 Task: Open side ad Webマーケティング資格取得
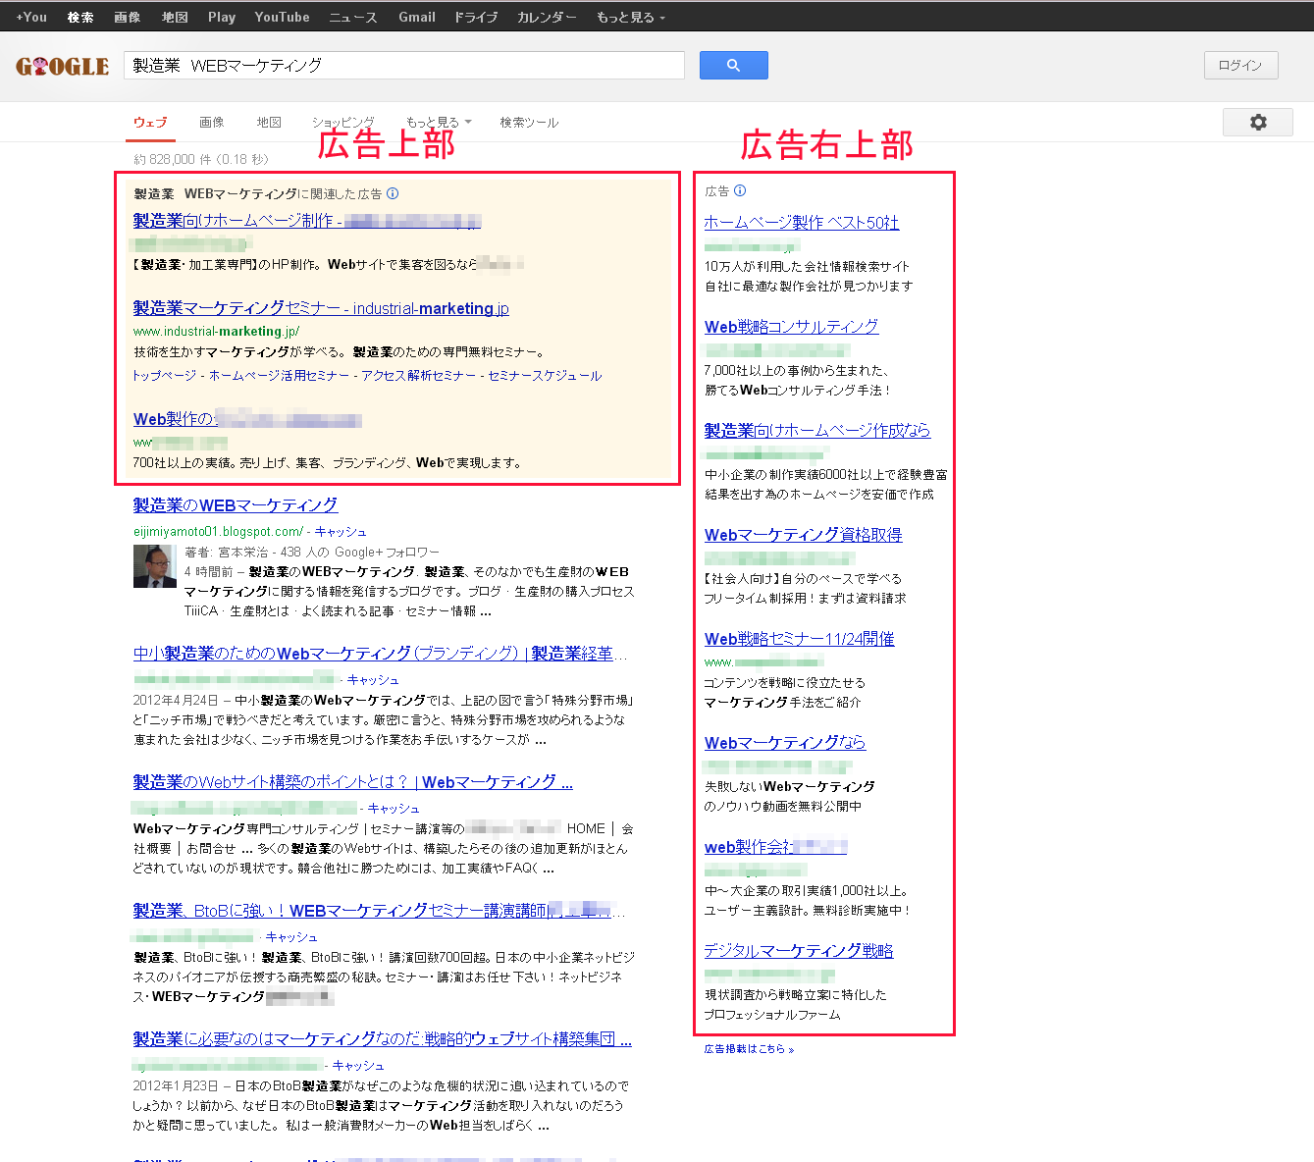pyautogui.click(x=804, y=534)
